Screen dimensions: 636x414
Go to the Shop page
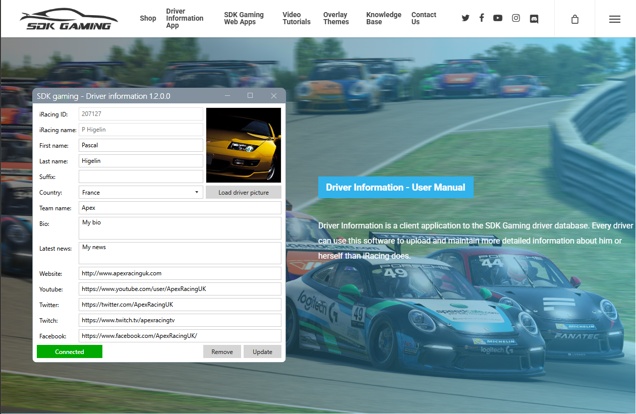tap(148, 18)
